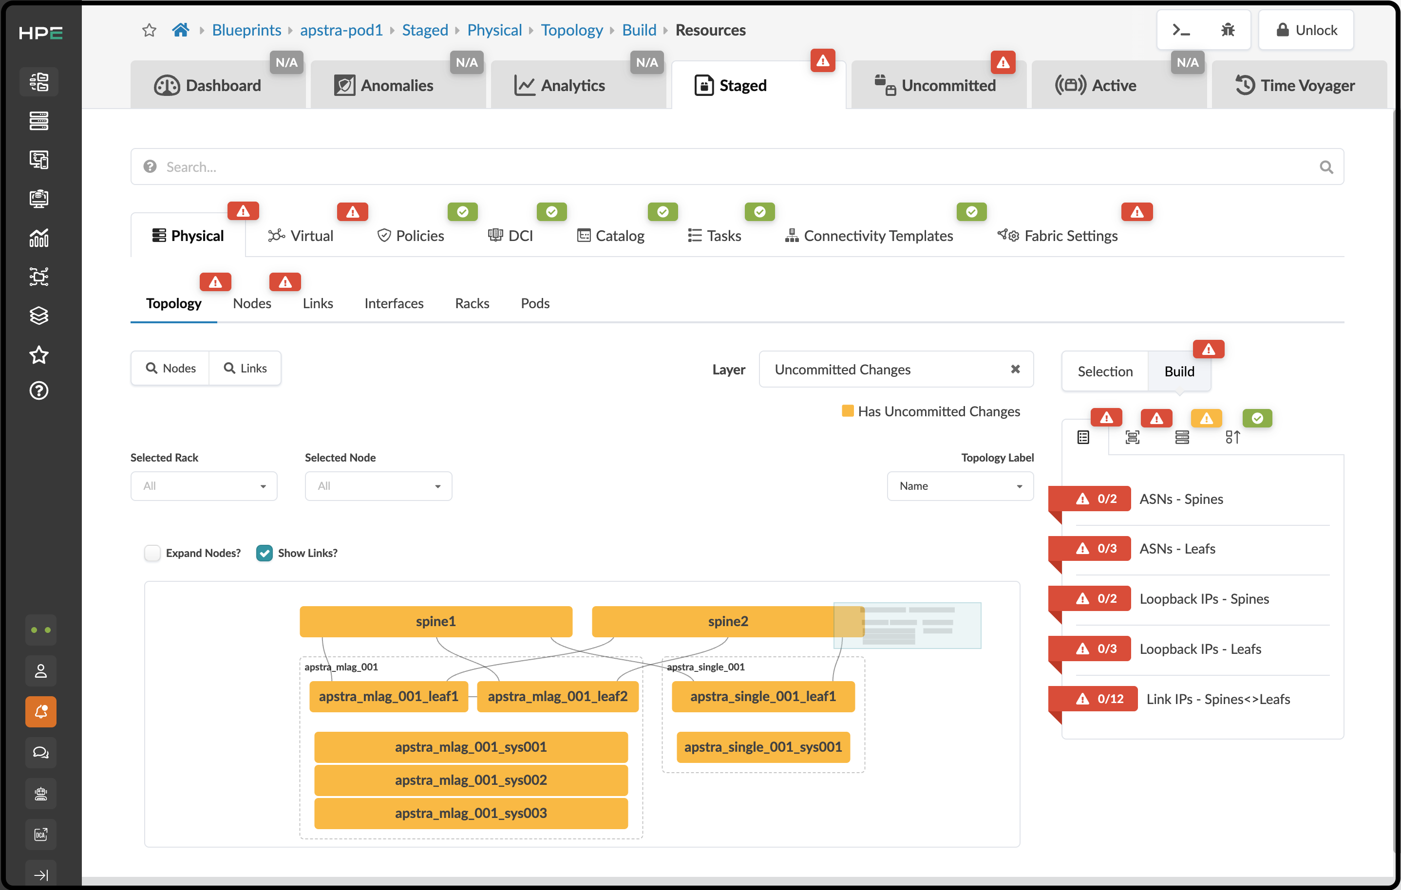Go to home via house icon
Image resolution: width=1401 pixels, height=890 pixels.
[x=180, y=30]
